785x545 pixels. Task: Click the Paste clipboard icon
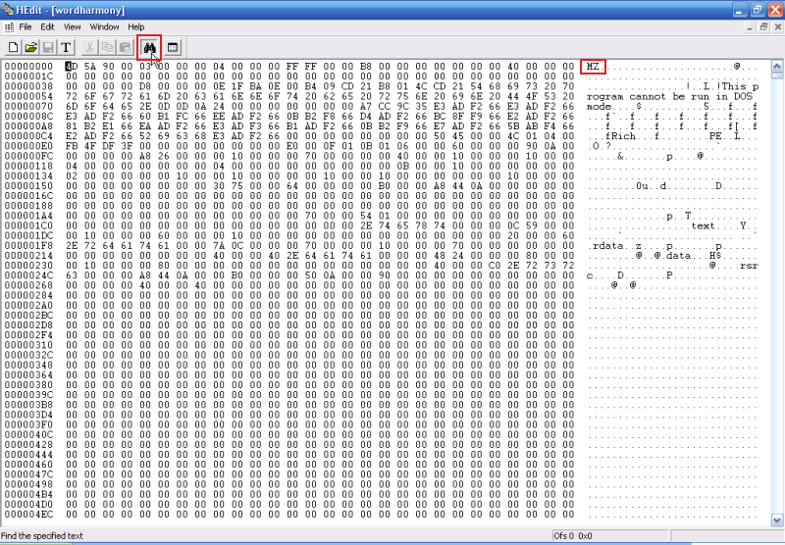125,47
